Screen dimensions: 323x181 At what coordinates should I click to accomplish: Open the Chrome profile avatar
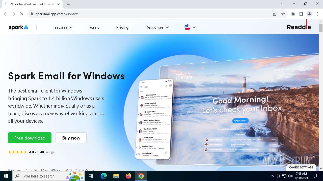[309, 14]
